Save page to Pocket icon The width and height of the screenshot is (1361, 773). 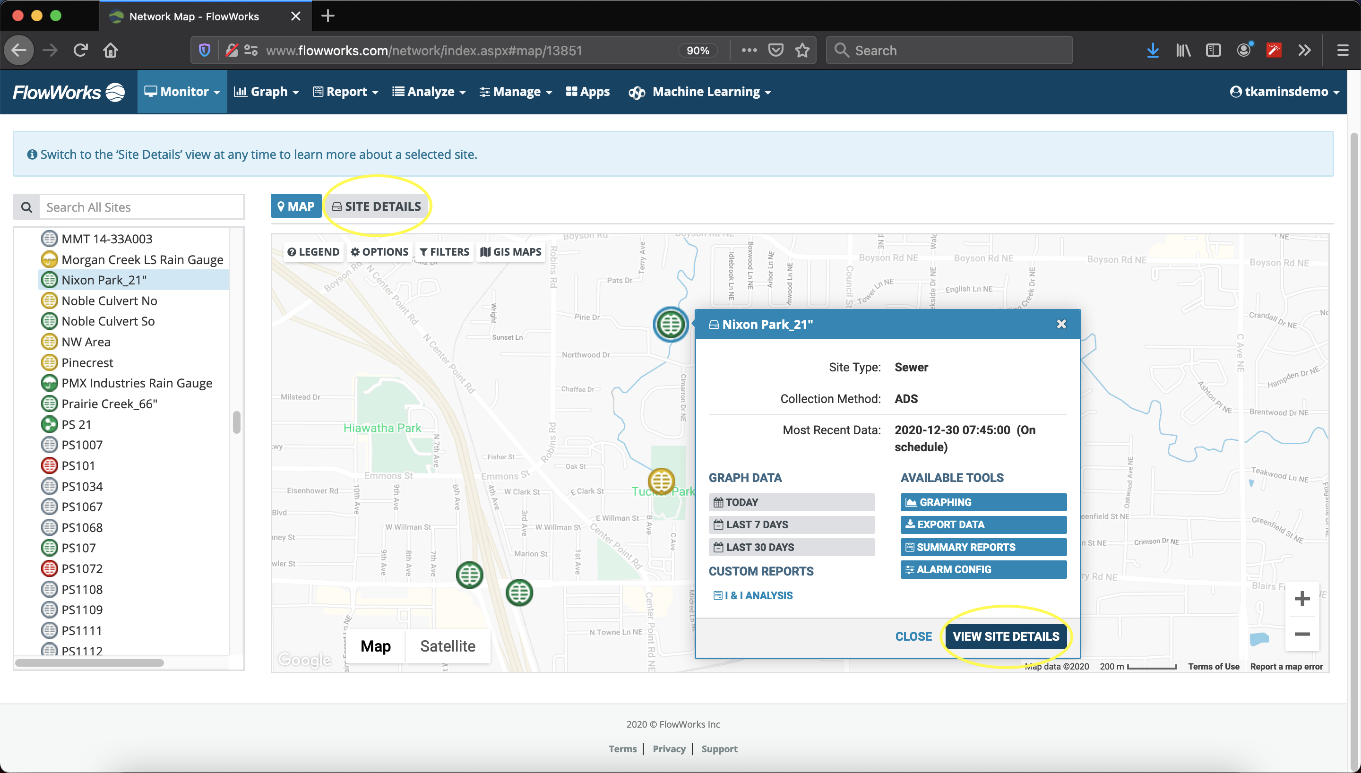coord(776,51)
